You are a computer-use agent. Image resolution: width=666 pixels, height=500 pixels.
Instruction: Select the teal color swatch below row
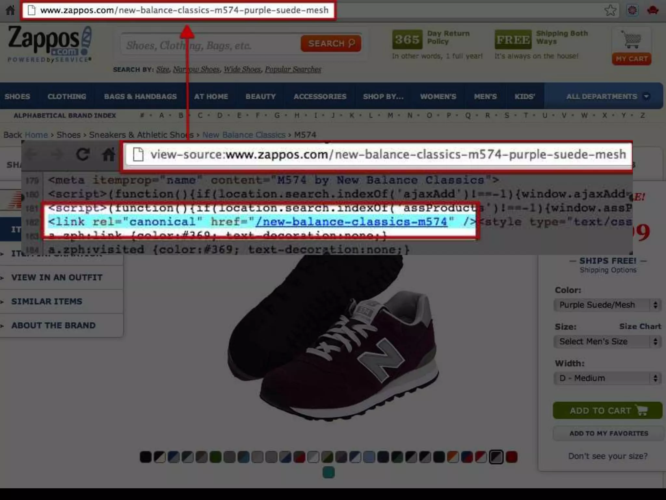[x=328, y=472]
